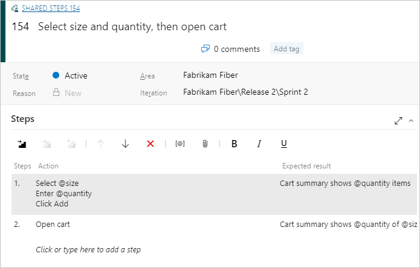Toggle italic formatting
Screen dimensions: 420x268
259,144
